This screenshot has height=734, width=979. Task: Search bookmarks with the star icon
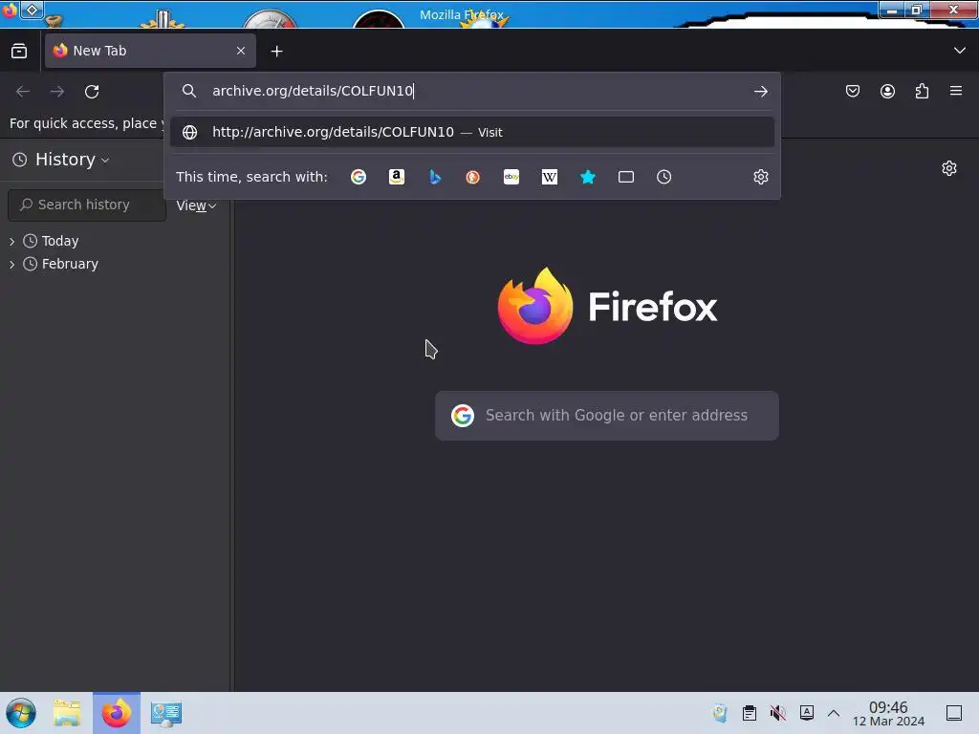588,177
